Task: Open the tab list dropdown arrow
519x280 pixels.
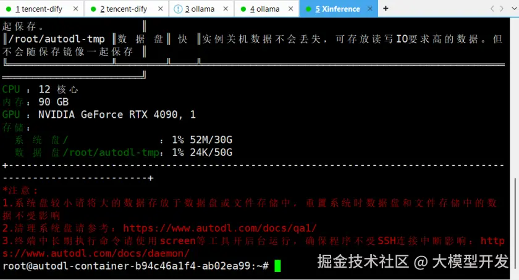Action: pos(514,9)
